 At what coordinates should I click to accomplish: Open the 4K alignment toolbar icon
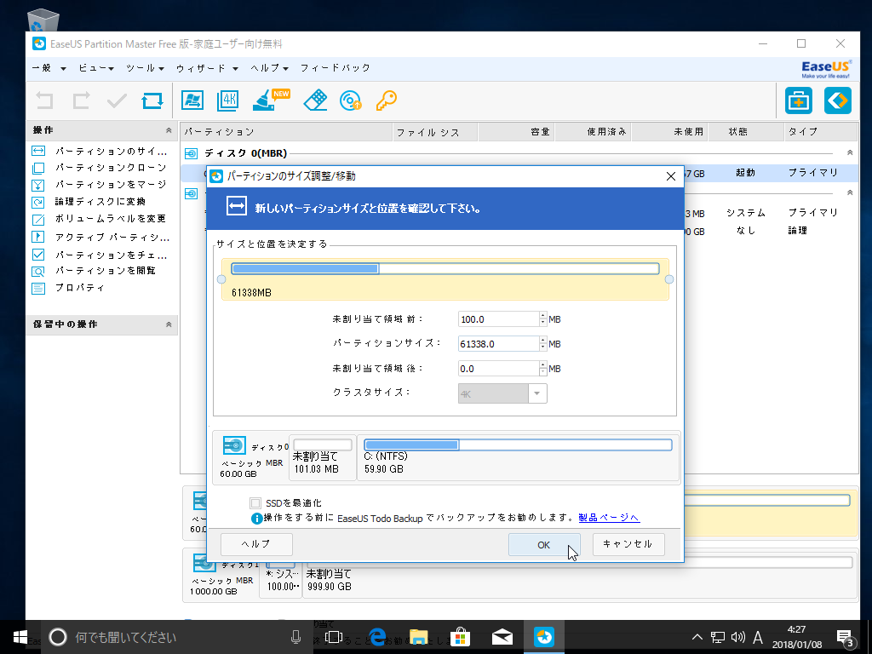pyautogui.click(x=228, y=100)
